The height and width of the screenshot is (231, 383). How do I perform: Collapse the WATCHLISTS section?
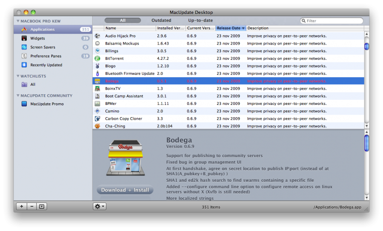(18, 76)
